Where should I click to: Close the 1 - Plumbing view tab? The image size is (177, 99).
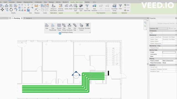22,18
